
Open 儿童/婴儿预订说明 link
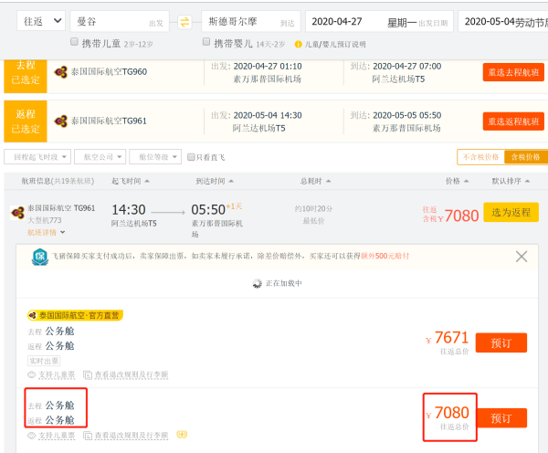(x=335, y=45)
